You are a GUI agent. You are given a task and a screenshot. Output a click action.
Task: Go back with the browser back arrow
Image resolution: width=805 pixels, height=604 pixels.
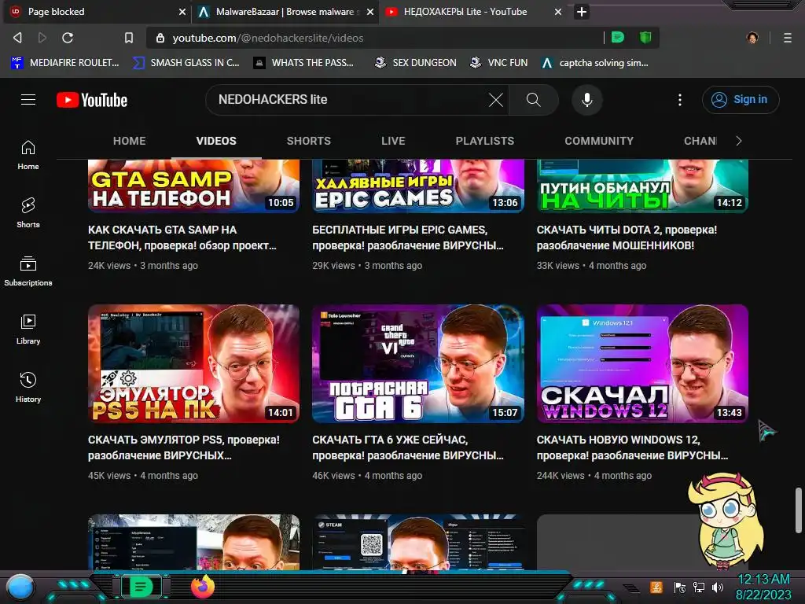coord(17,38)
